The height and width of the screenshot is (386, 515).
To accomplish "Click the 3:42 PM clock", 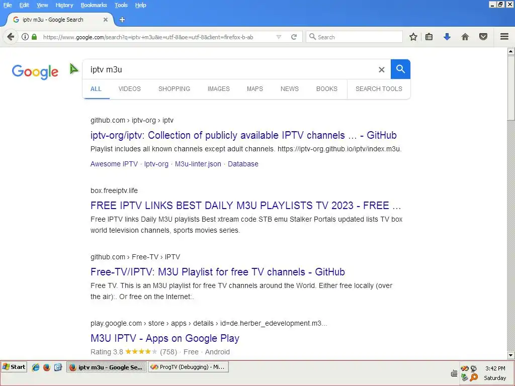I will tap(495, 368).
